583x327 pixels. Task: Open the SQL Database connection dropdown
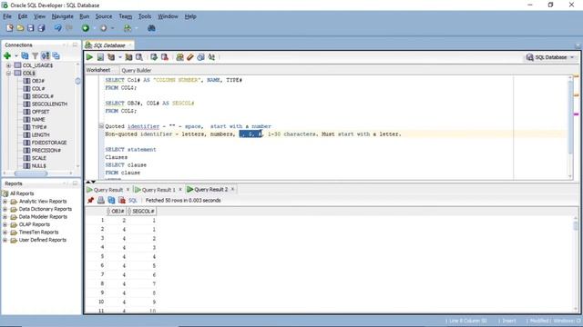click(550, 57)
